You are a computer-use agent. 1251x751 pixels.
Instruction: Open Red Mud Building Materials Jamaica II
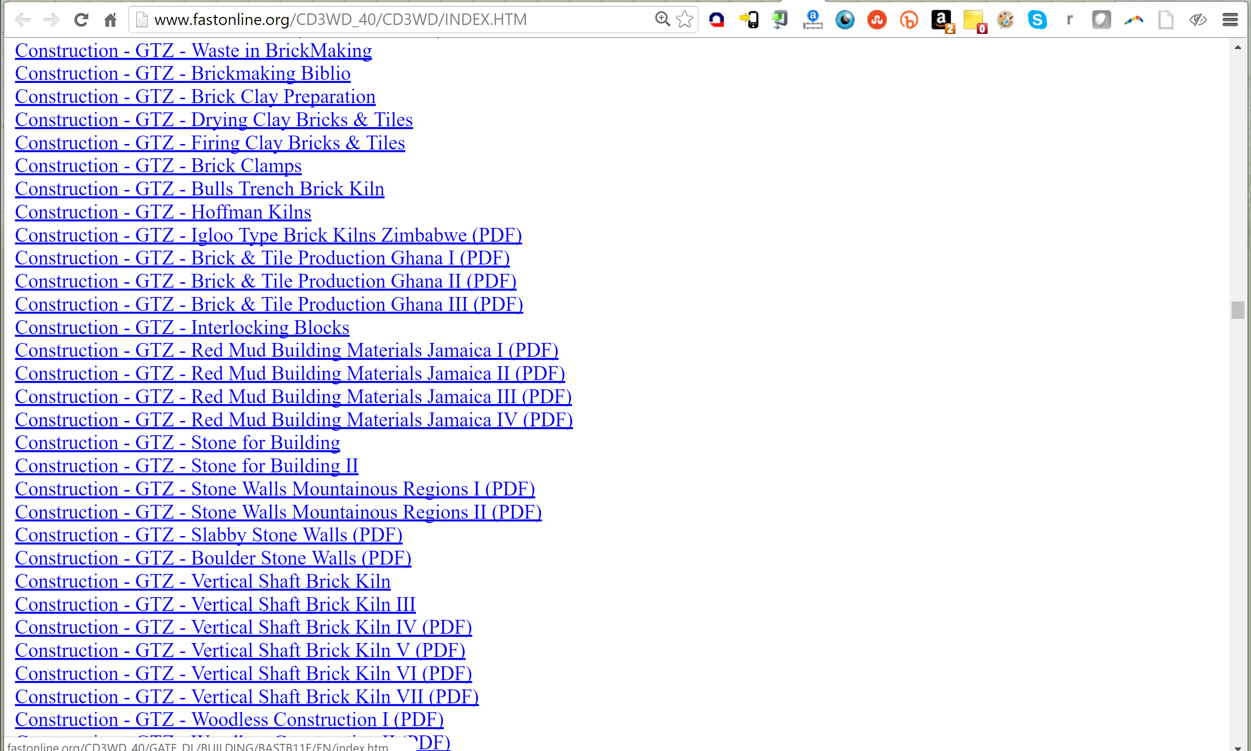click(x=290, y=373)
